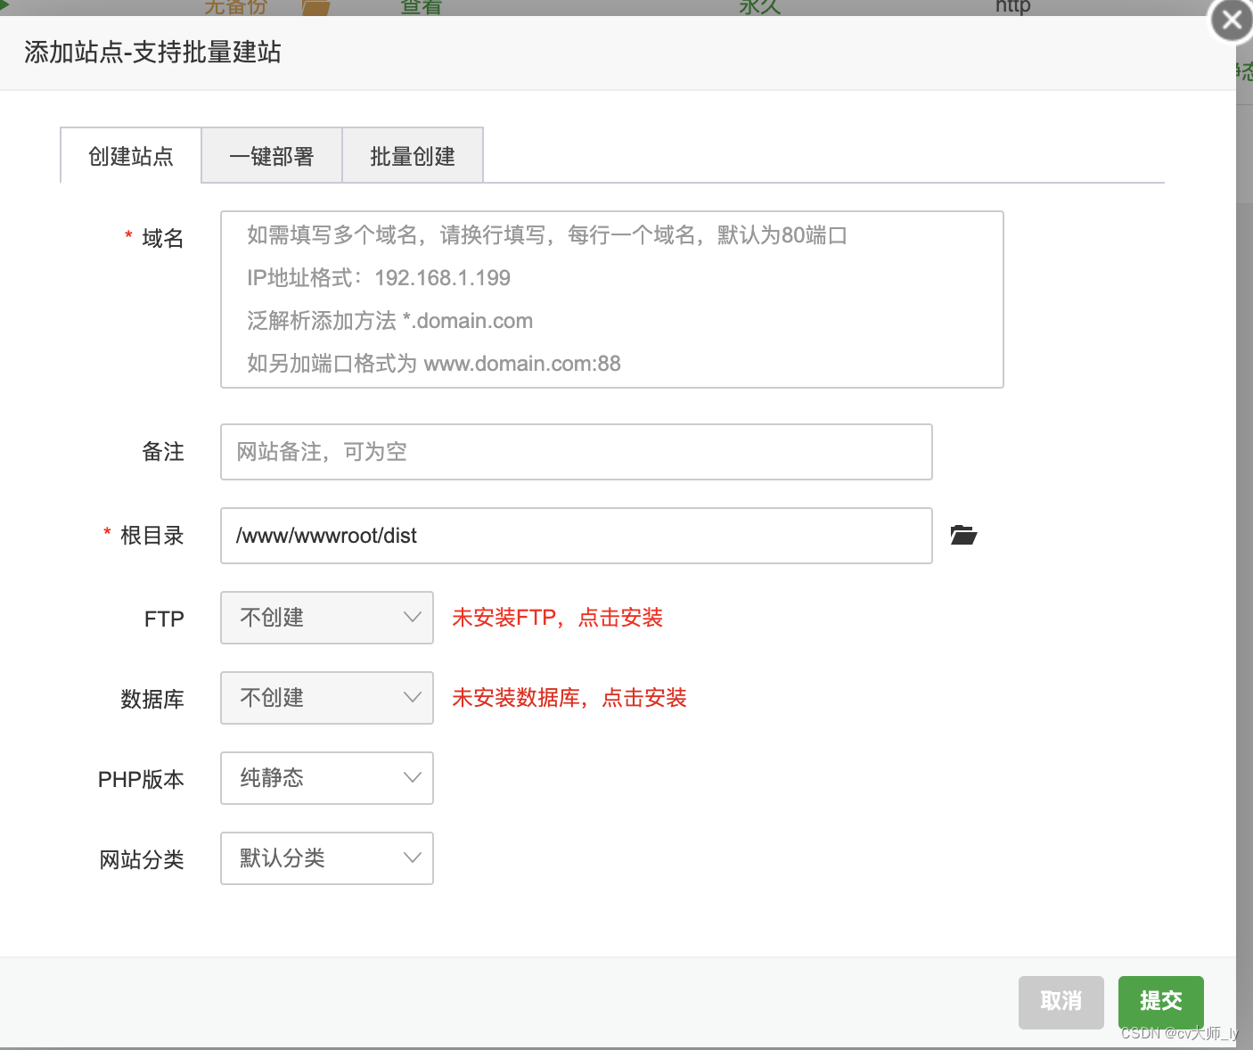Screen dimensions: 1253x1050
Task: Open the 网站分类 dropdown
Action: coord(327,858)
